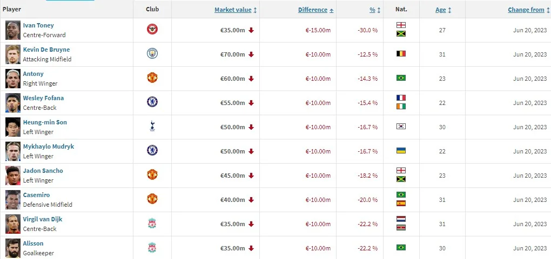Click the Belgium flag icon
551x259 pixels.
[401, 54]
